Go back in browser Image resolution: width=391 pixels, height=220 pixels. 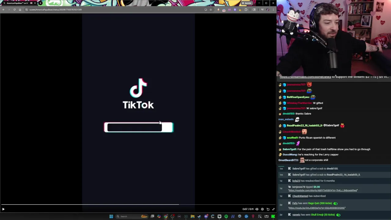(x=3, y=9)
